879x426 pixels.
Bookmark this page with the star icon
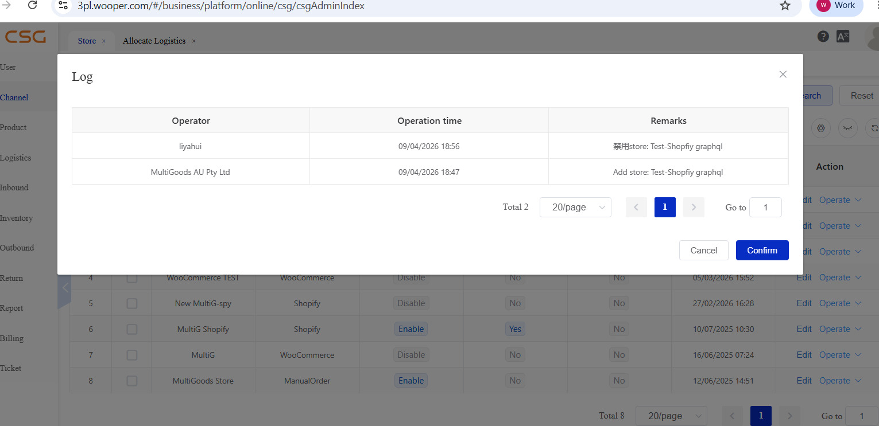pos(785,6)
